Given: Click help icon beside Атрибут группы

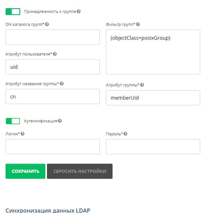Looking at the screenshot, I should coord(142,85).
